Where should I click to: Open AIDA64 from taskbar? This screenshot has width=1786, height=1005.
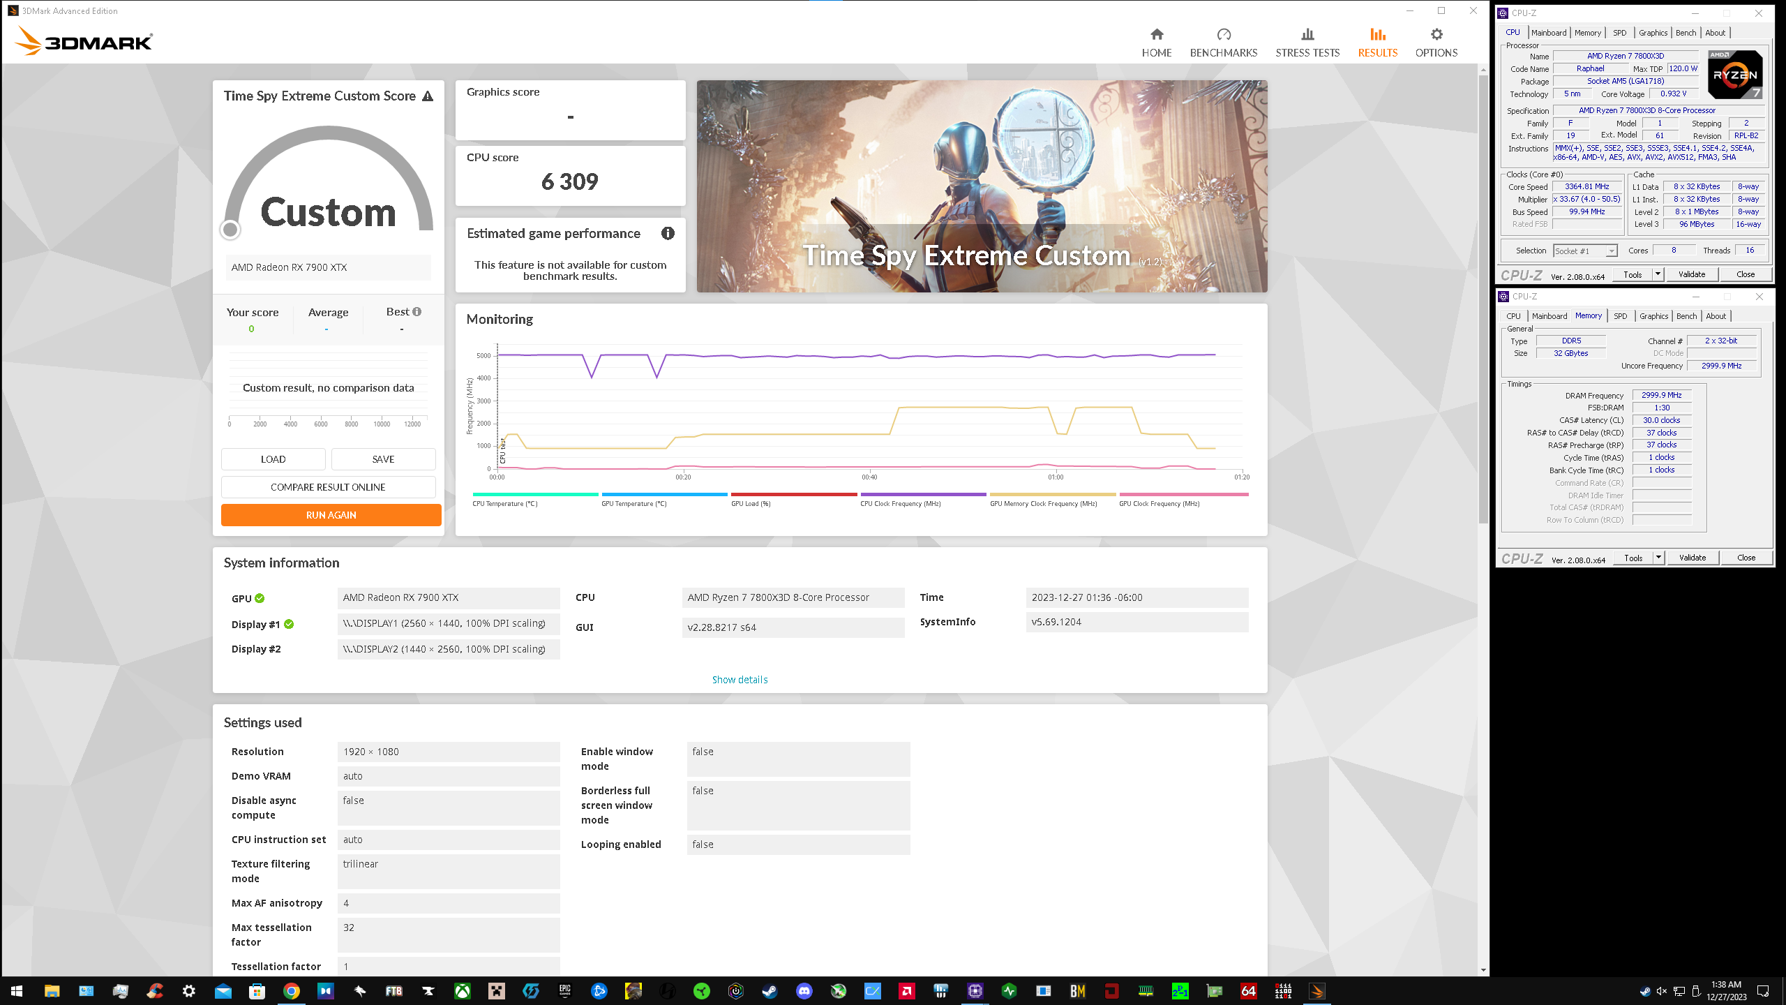1249,991
